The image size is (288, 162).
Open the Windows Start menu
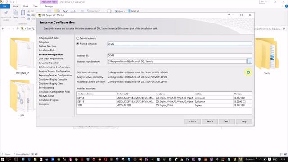point(3,159)
